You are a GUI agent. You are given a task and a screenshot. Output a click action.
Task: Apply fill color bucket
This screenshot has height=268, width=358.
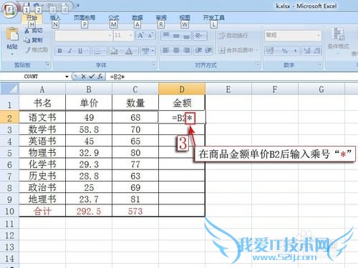114,51
